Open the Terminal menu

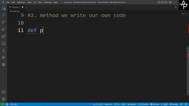click(x=48, y=2)
